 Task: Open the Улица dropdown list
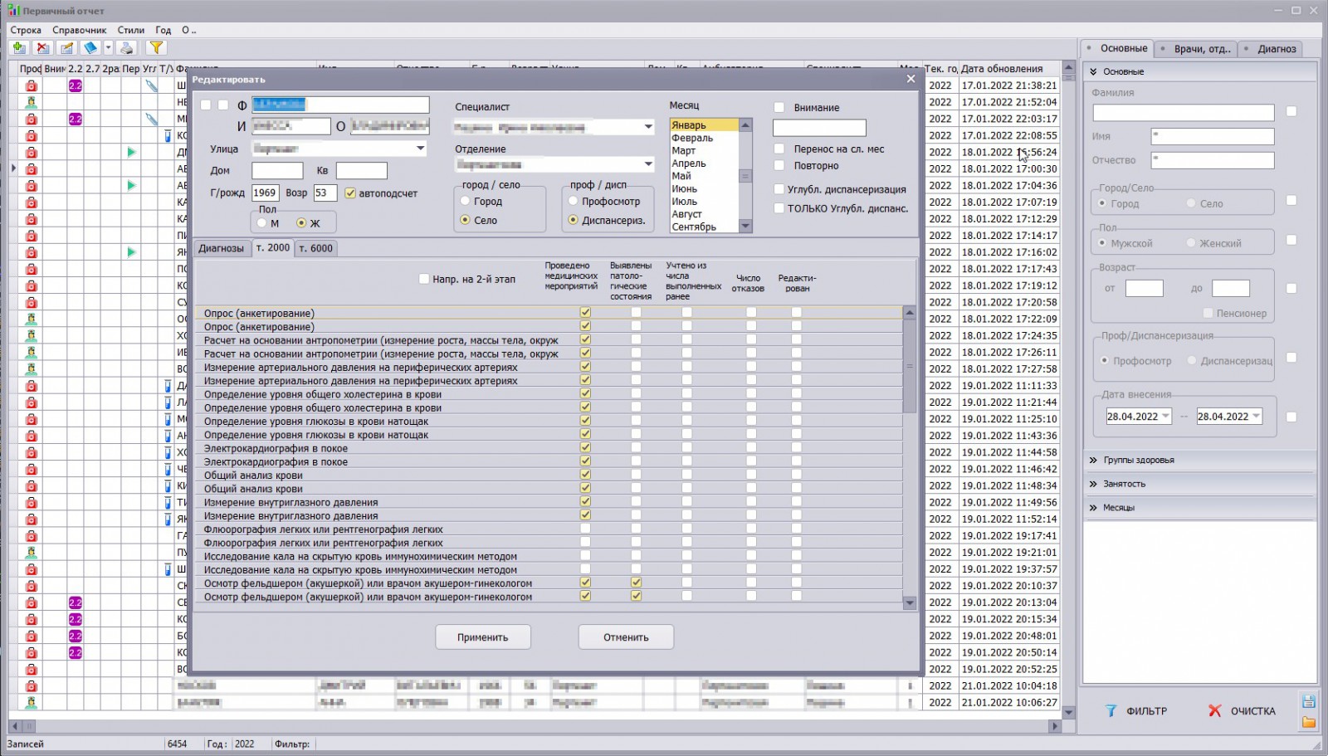click(420, 149)
